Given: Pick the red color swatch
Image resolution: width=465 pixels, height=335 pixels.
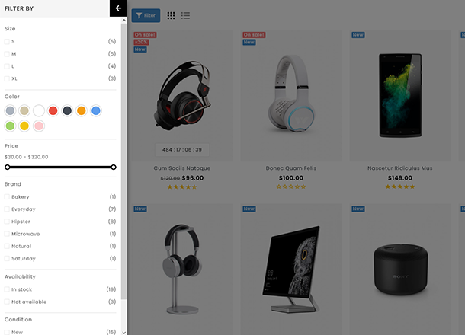Looking at the screenshot, I should 53,110.
